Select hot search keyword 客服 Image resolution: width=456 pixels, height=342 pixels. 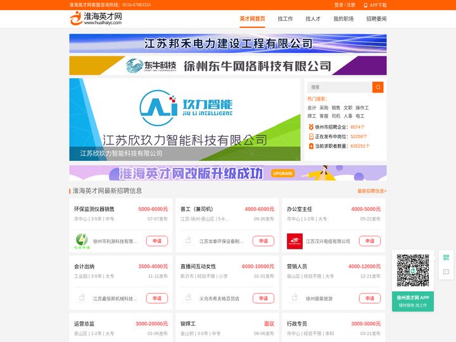324,116
